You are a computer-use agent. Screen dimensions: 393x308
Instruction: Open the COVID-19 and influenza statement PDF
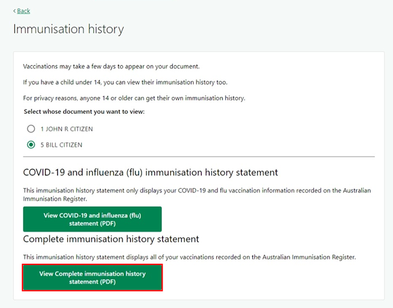93,219
